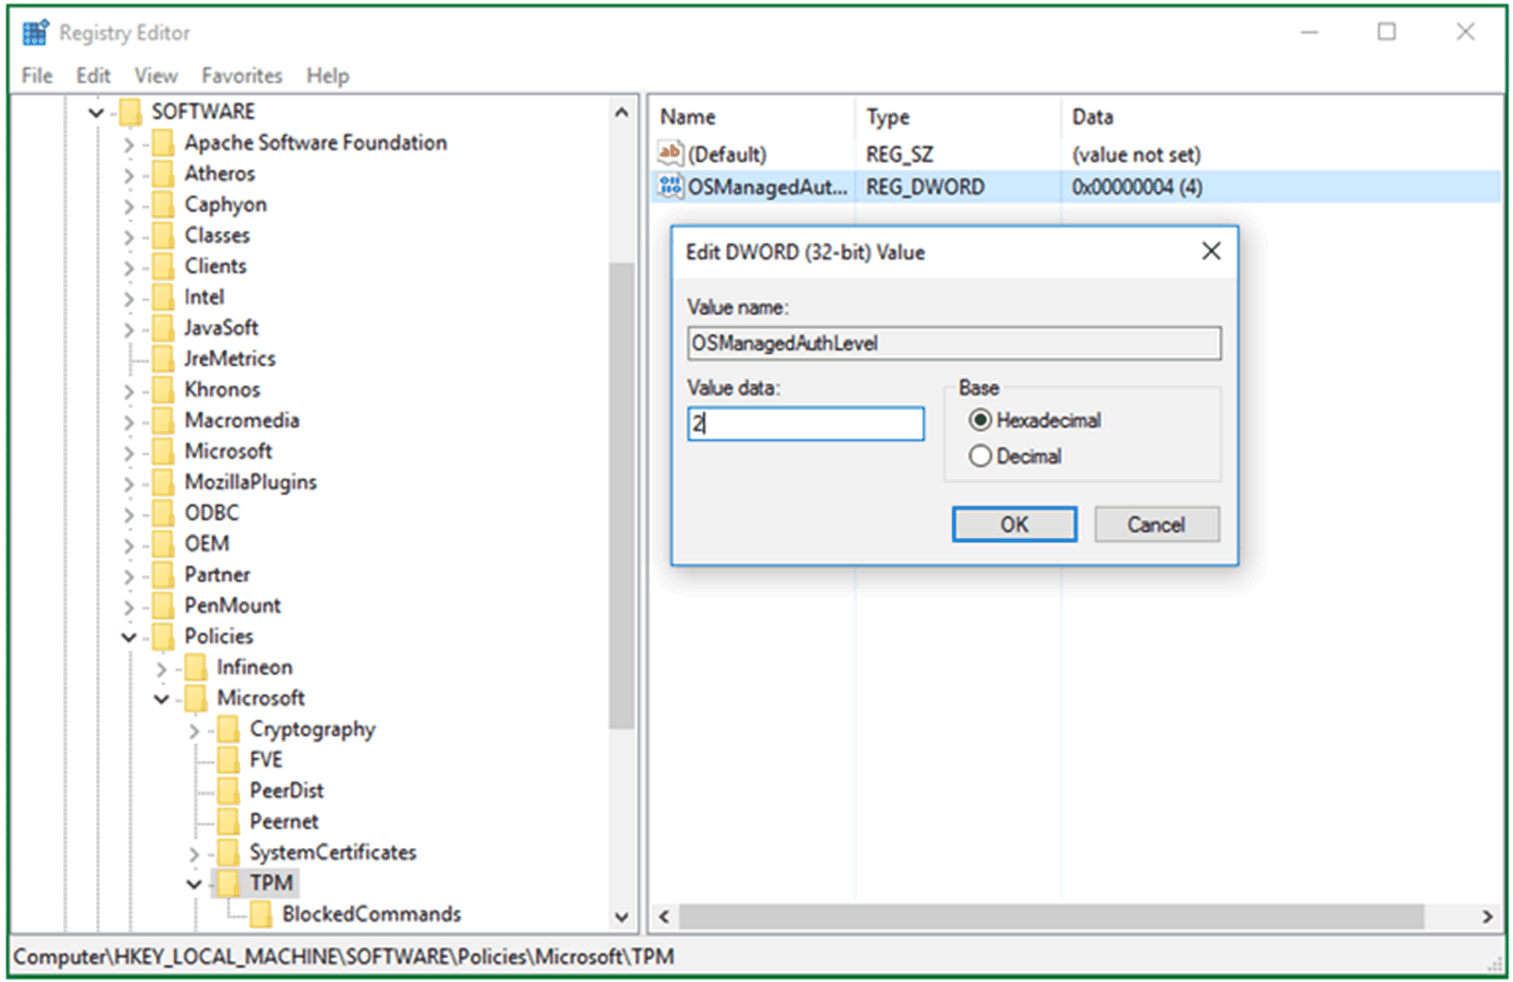Select the Decimal base option
Screen dimensions: 1513x982
point(980,456)
